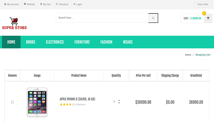Click the Login arrow icon link
The width and height of the screenshot is (214, 122).
point(78,4)
